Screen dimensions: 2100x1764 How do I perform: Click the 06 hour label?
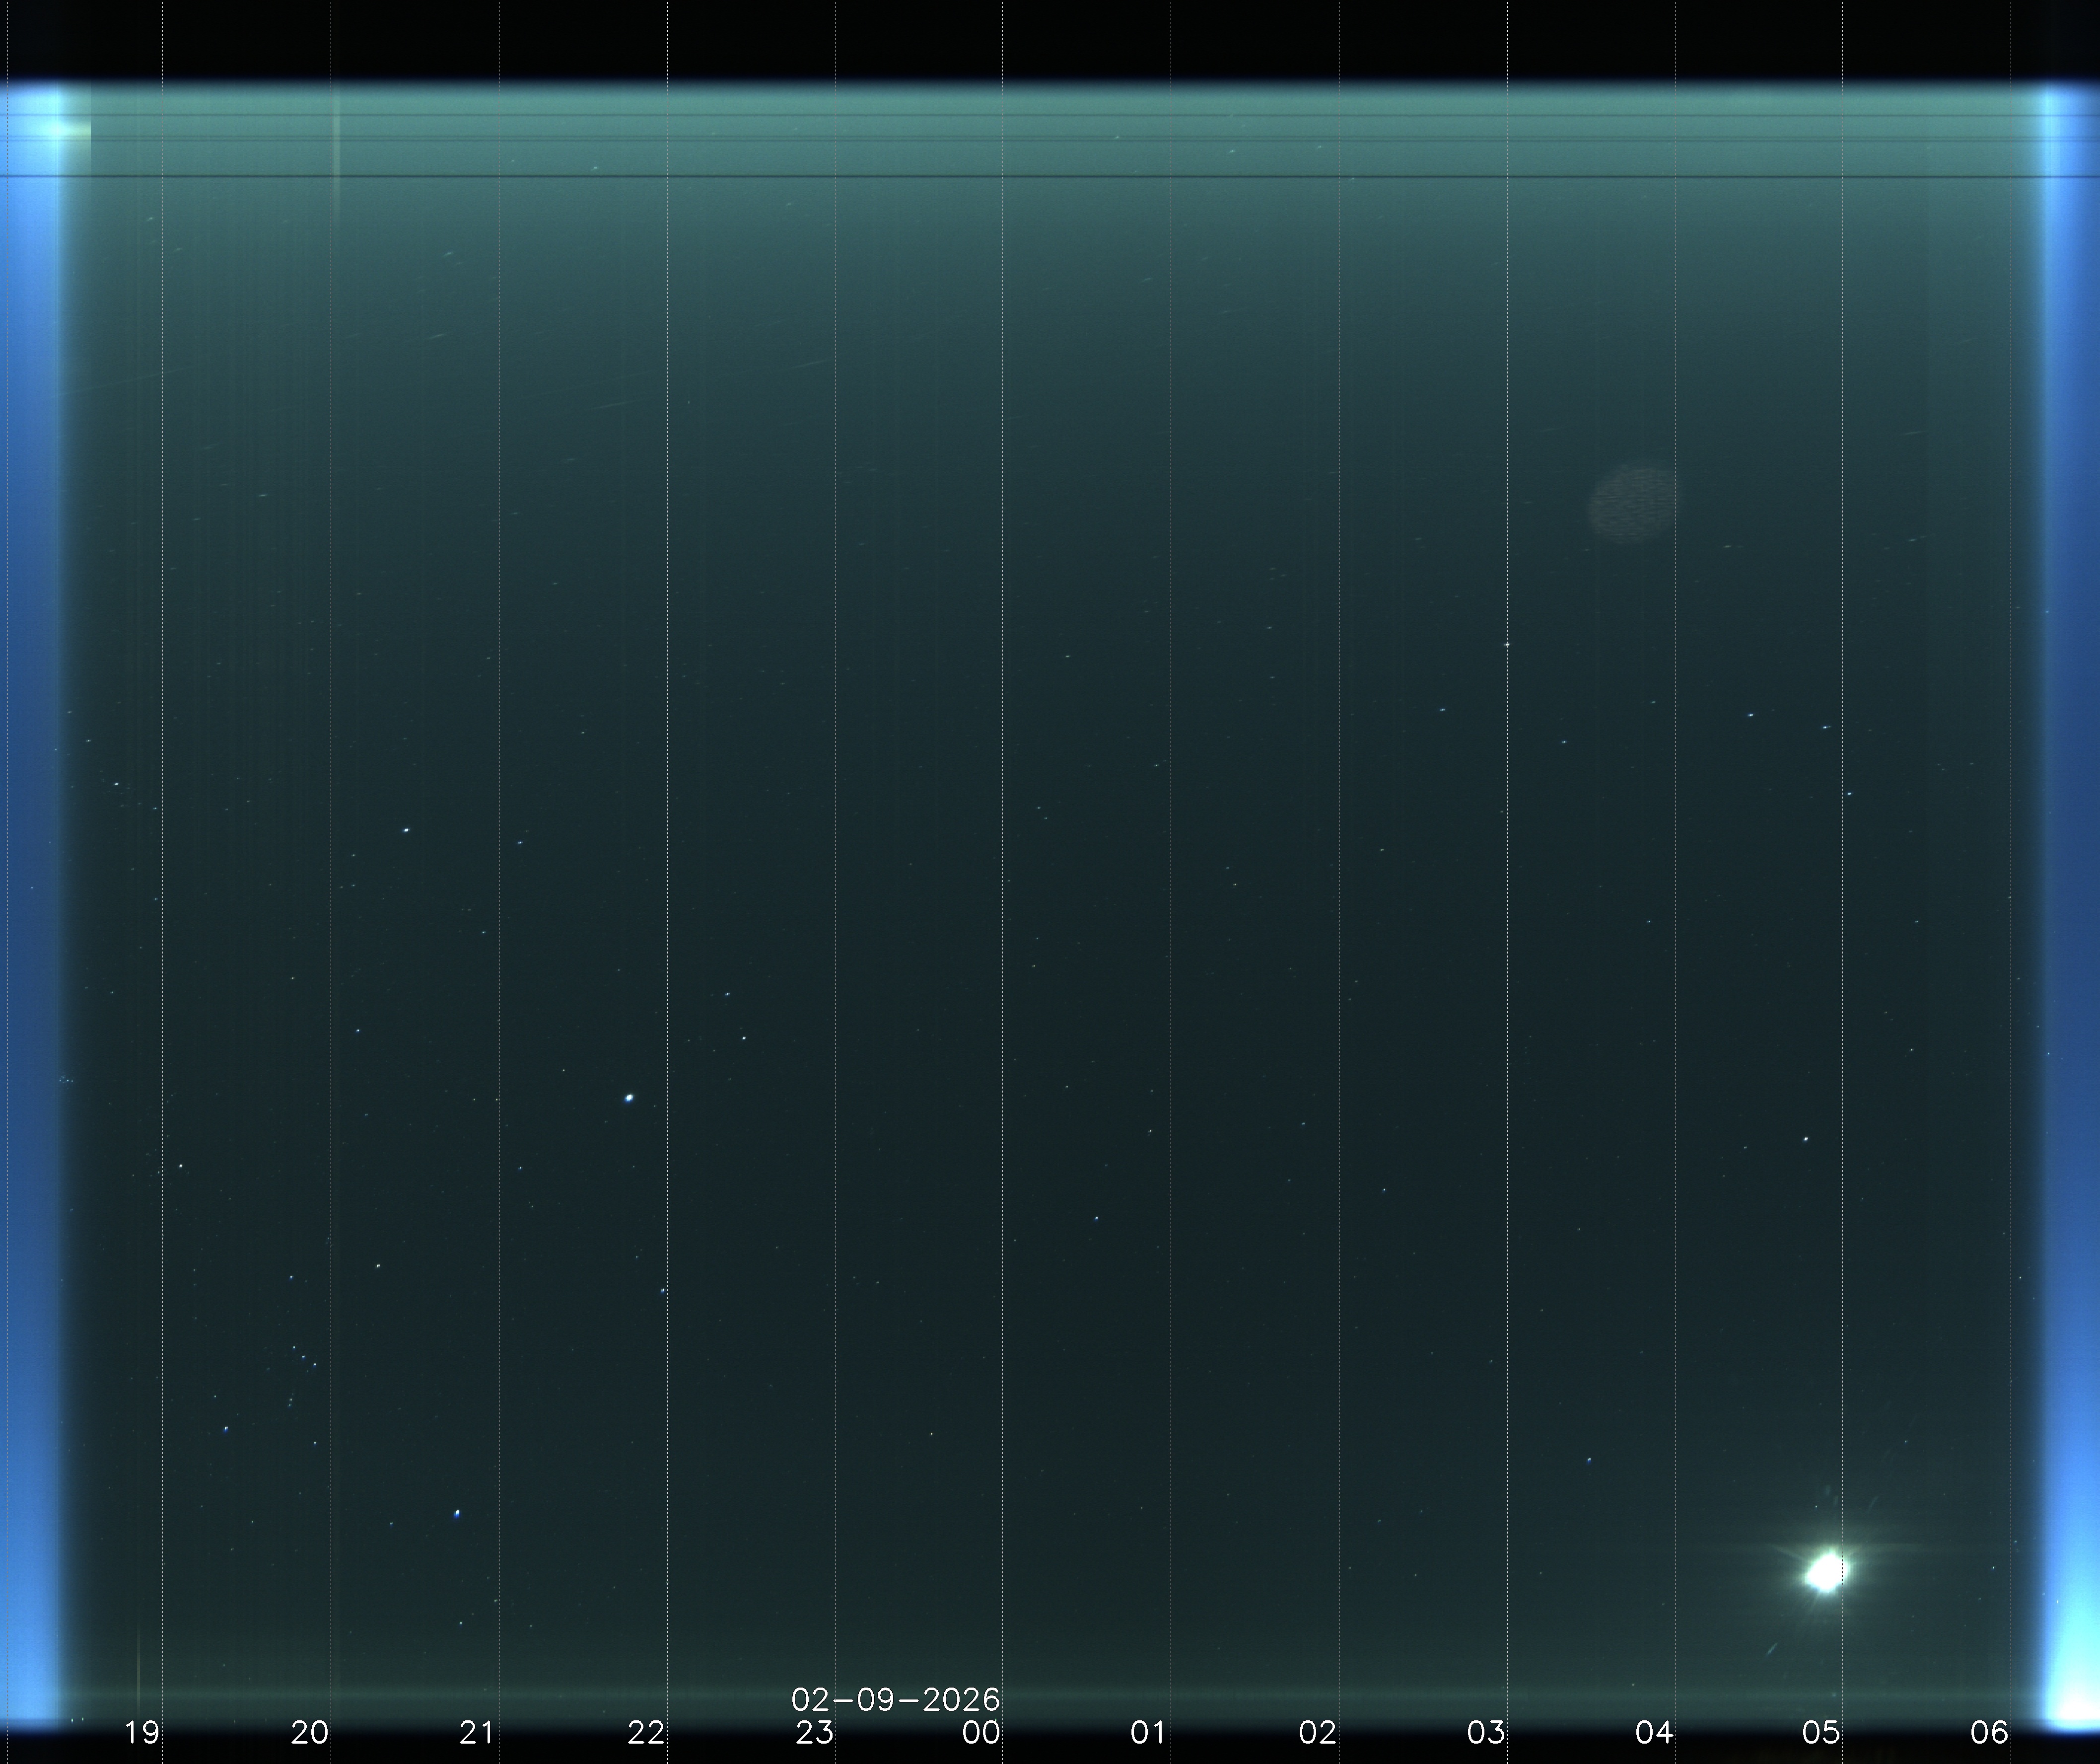pyautogui.click(x=1989, y=1732)
